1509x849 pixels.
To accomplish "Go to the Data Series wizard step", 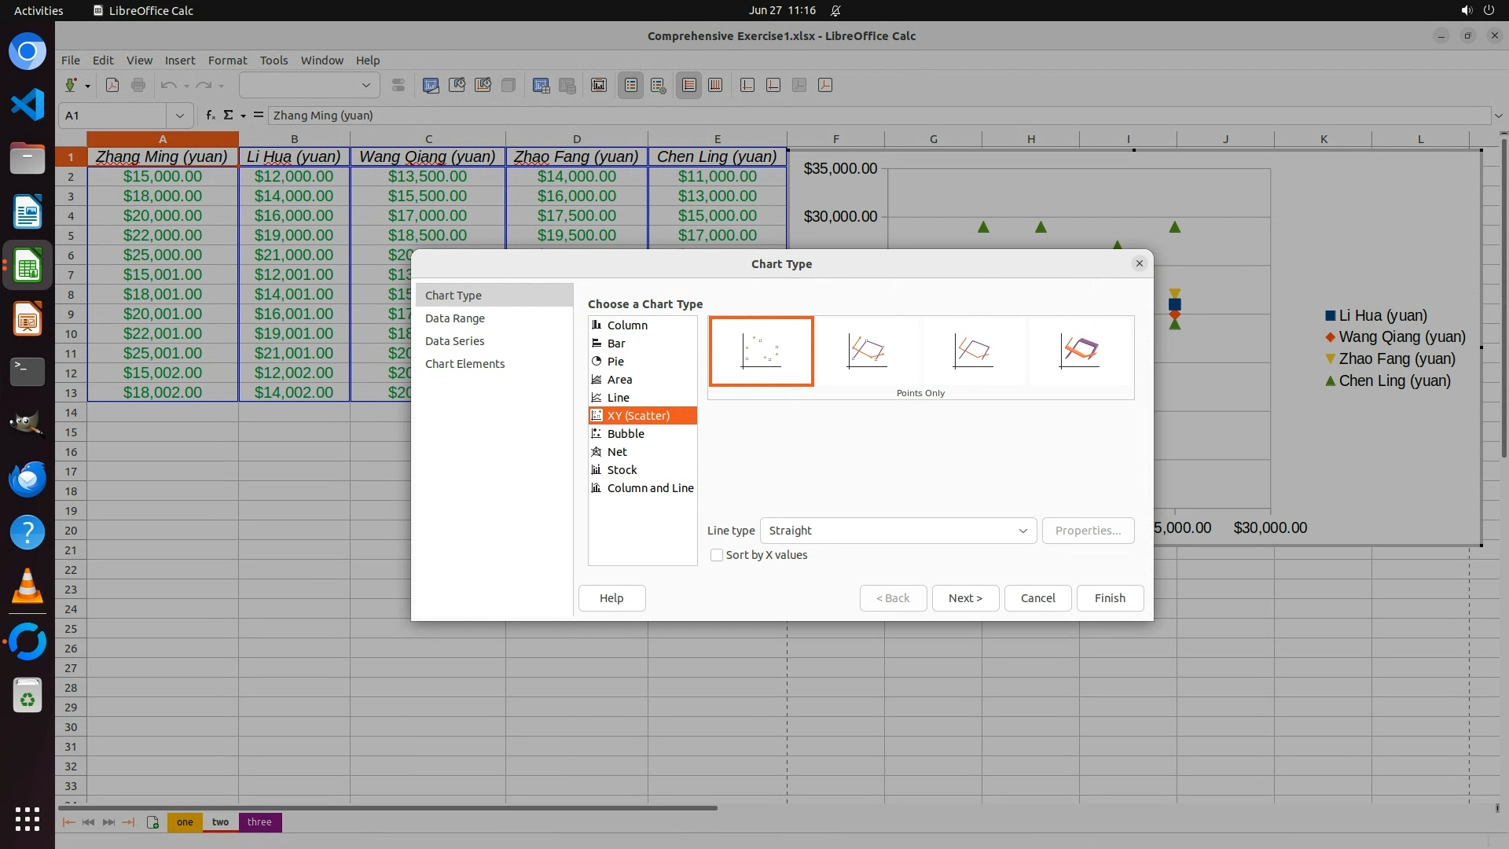I will 454,341.
